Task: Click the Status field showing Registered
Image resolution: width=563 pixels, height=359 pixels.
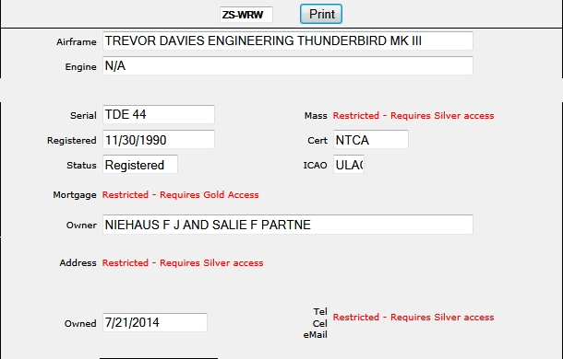Action: pos(140,165)
